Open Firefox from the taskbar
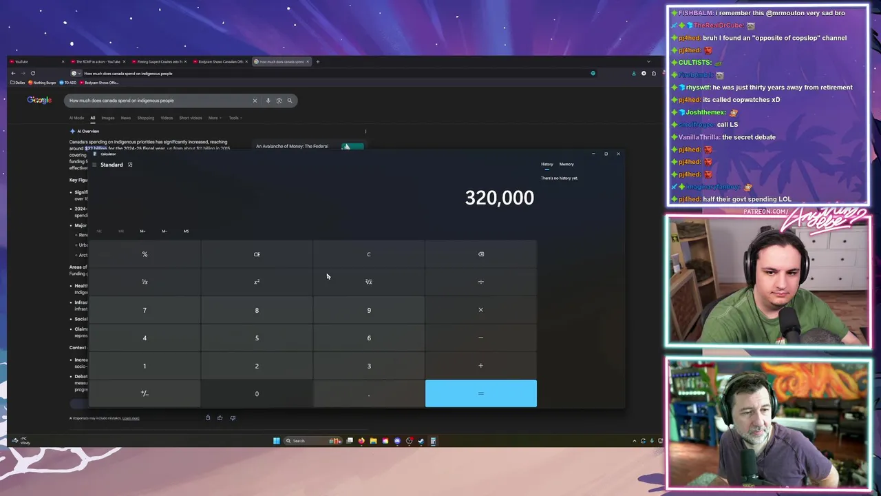881x496 pixels. pos(361,441)
